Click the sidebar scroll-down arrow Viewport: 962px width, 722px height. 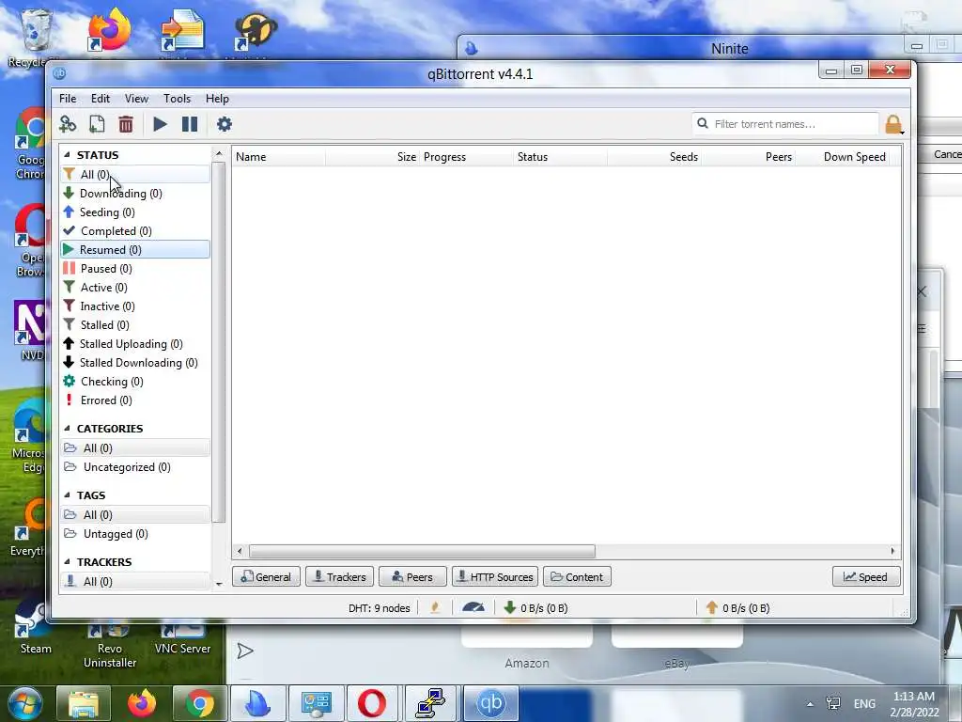coord(219,584)
